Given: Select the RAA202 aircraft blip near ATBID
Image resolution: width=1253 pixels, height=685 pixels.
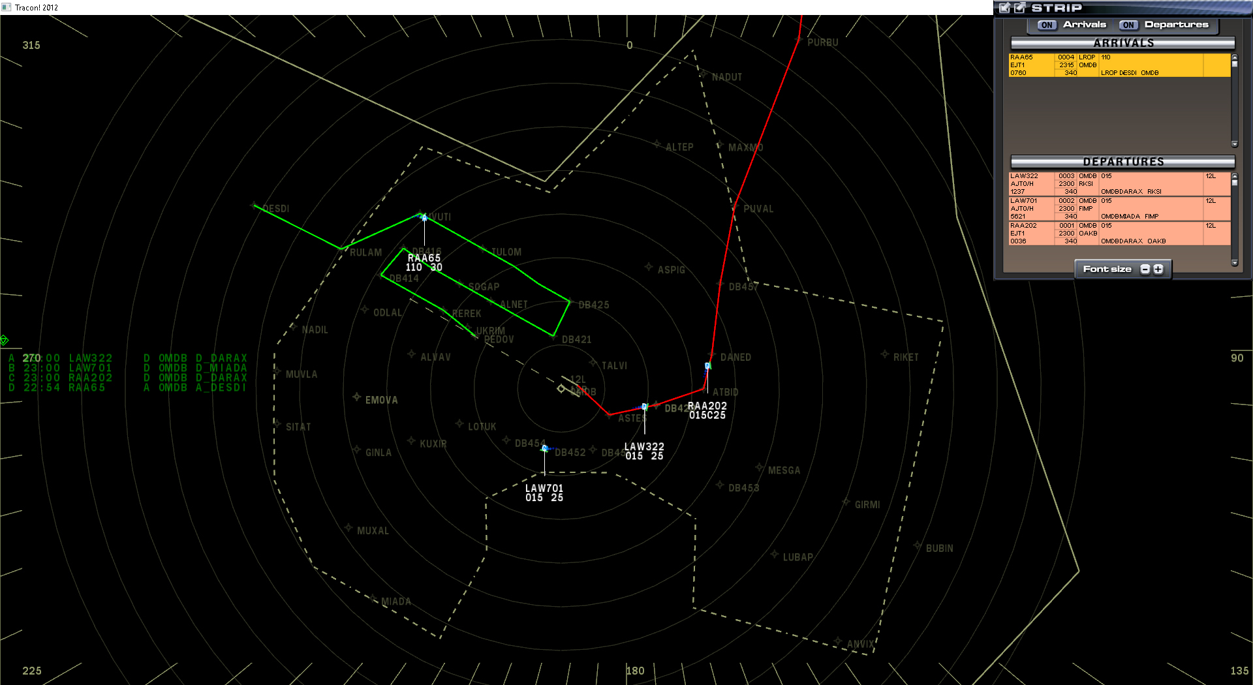Looking at the screenshot, I should pos(706,366).
